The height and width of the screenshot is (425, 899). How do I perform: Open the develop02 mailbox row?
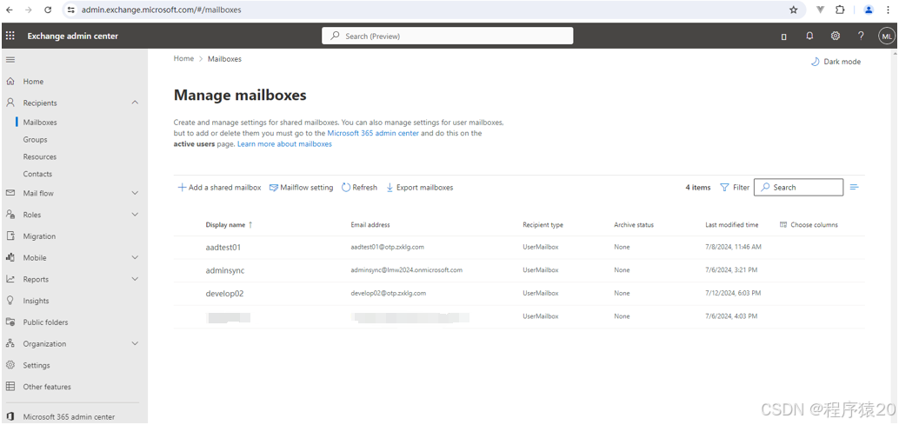tap(519, 293)
